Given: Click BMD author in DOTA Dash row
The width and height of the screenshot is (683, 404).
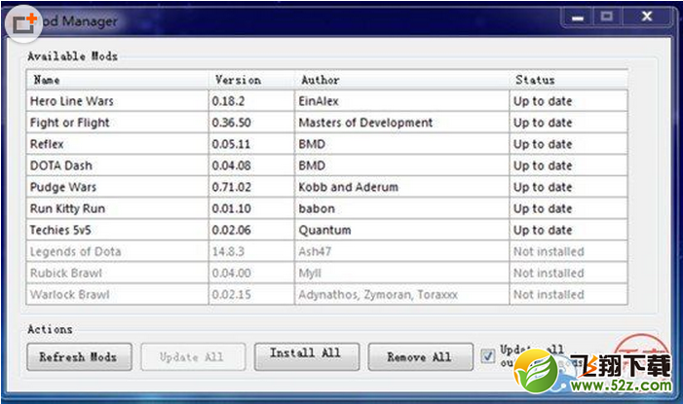Looking at the screenshot, I should 402,165.
